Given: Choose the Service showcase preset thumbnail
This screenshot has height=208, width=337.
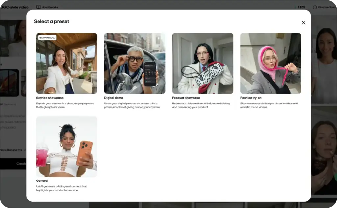Looking at the screenshot, I should [x=66, y=63].
